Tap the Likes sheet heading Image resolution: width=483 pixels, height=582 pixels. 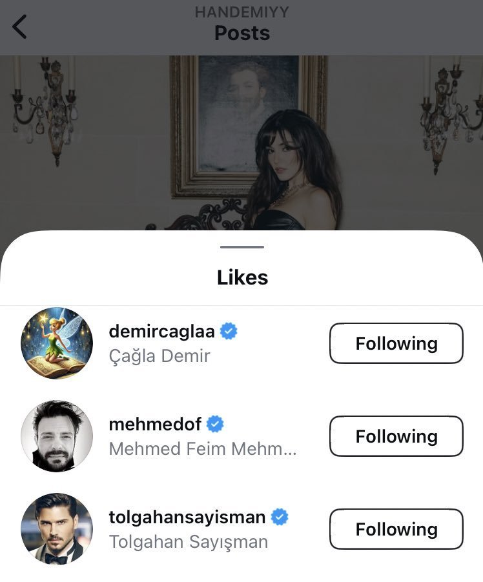click(x=242, y=277)
